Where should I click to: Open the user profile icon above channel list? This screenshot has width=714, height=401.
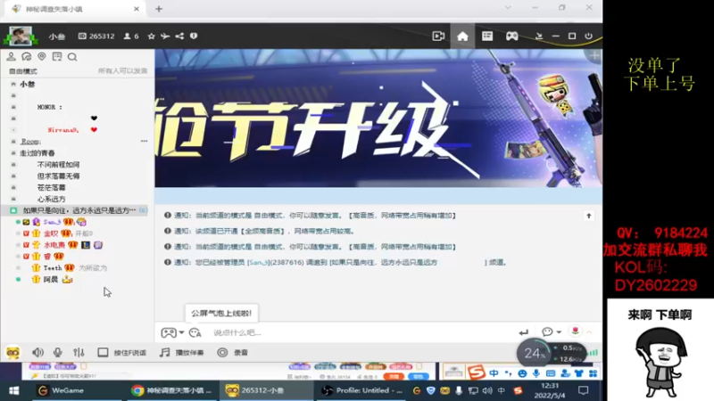[11, 56]
